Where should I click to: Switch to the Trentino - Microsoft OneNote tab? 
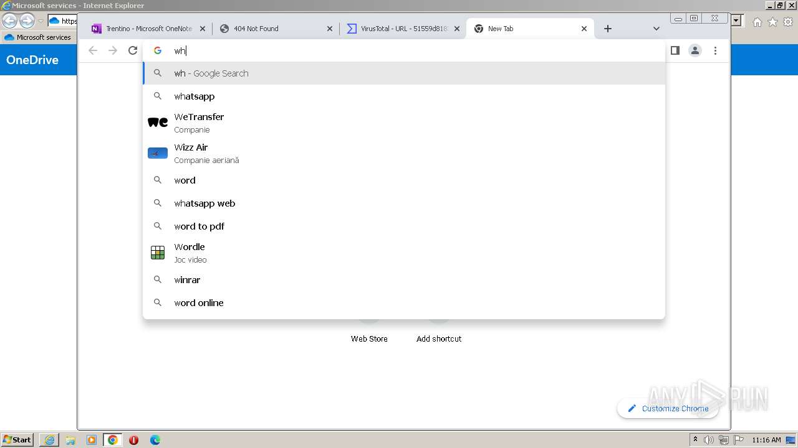148,29
